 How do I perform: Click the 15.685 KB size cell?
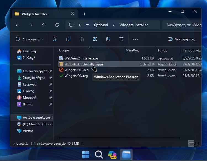click(x=147, y=64)
